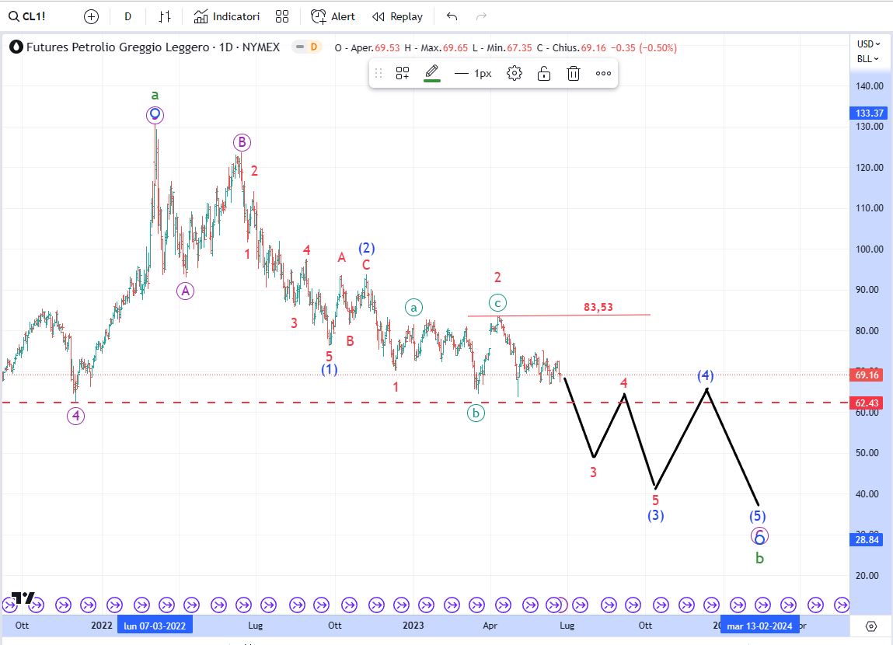
Task: Select the blue (1) wave label
Action: 330,369
